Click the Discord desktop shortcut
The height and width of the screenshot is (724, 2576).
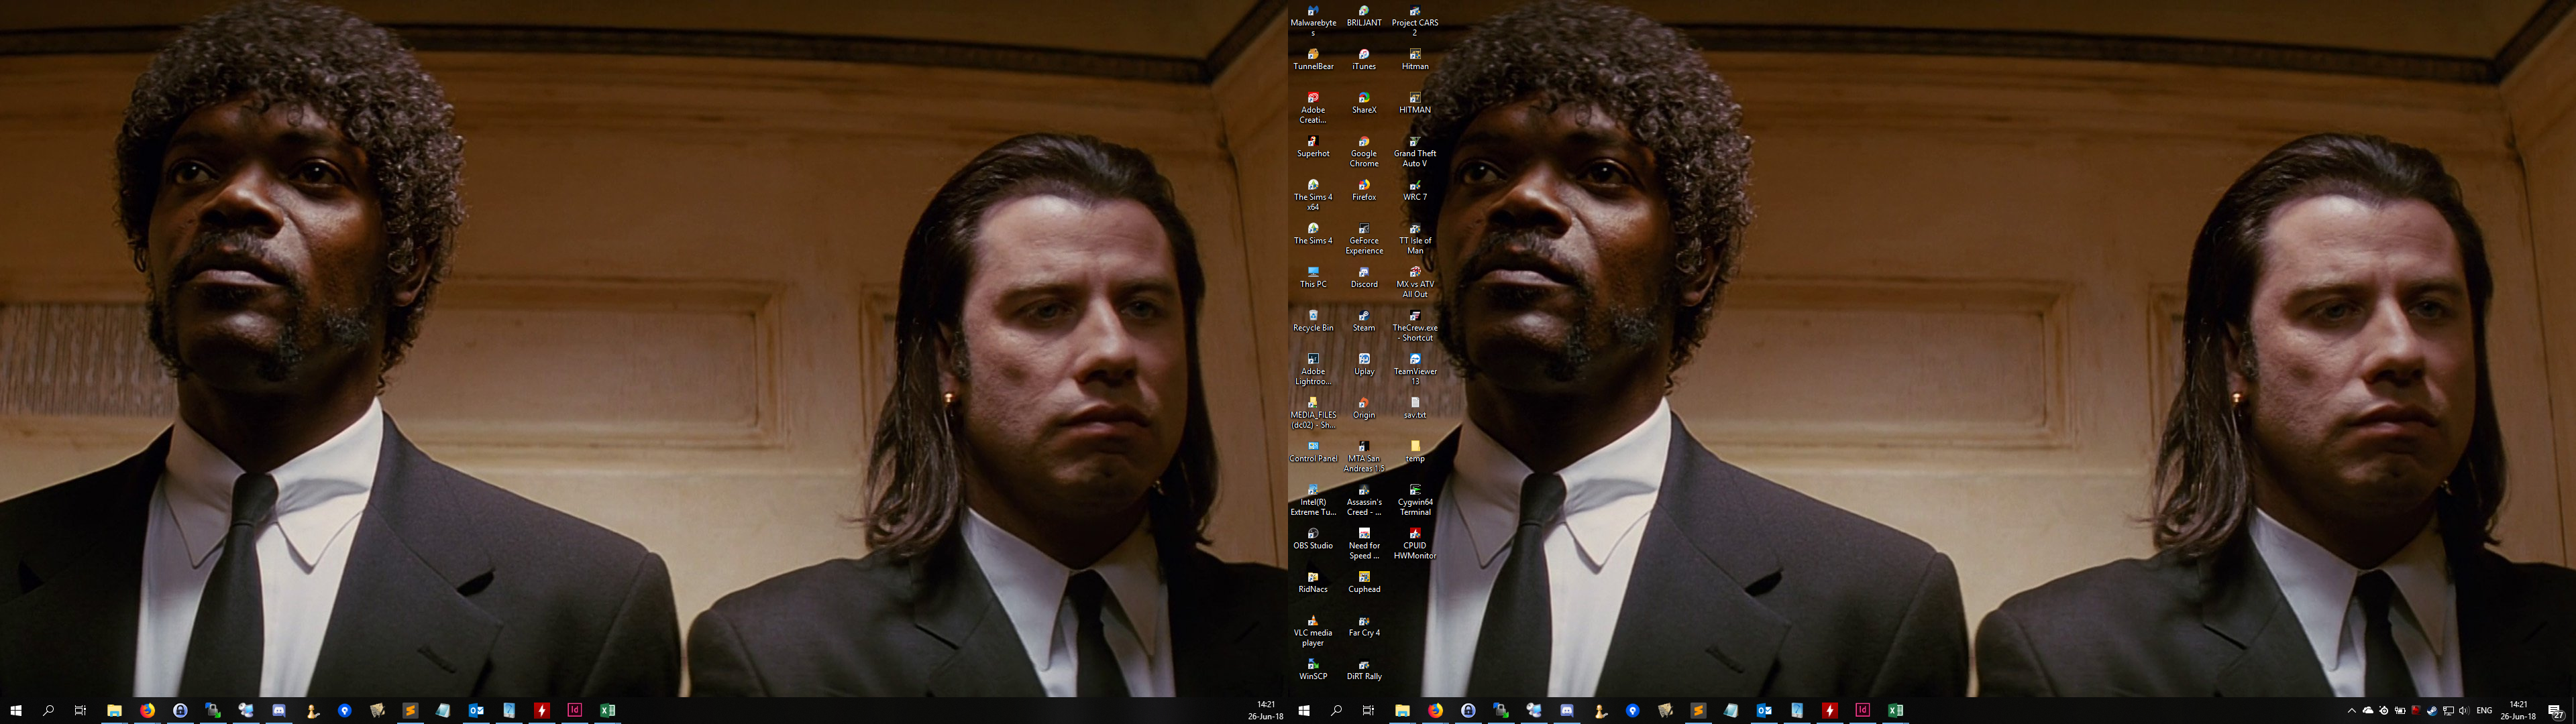tap(1364, 277)
